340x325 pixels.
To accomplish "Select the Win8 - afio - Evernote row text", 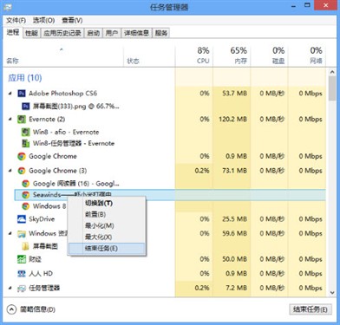I will 66,132.
